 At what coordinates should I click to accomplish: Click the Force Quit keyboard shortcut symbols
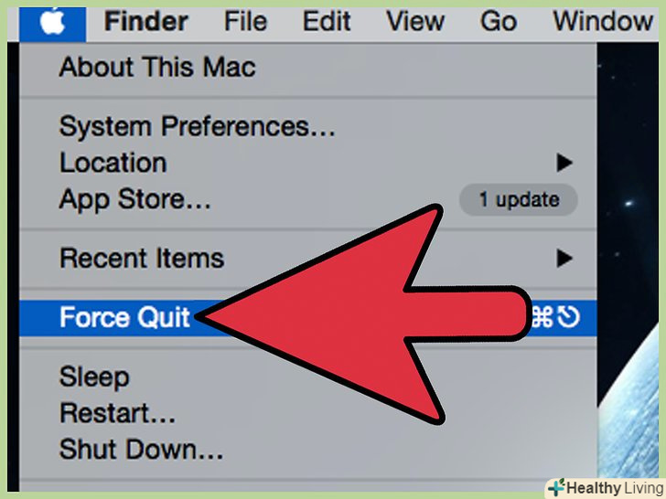click(x=555, y=317)
